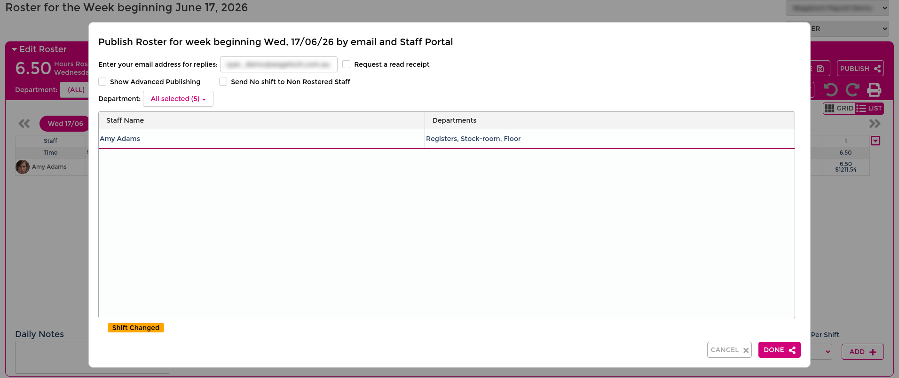Click the save disk icon

(x=820, y=69)
